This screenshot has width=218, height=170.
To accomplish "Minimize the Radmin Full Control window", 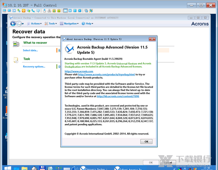I will click(191, 5).
